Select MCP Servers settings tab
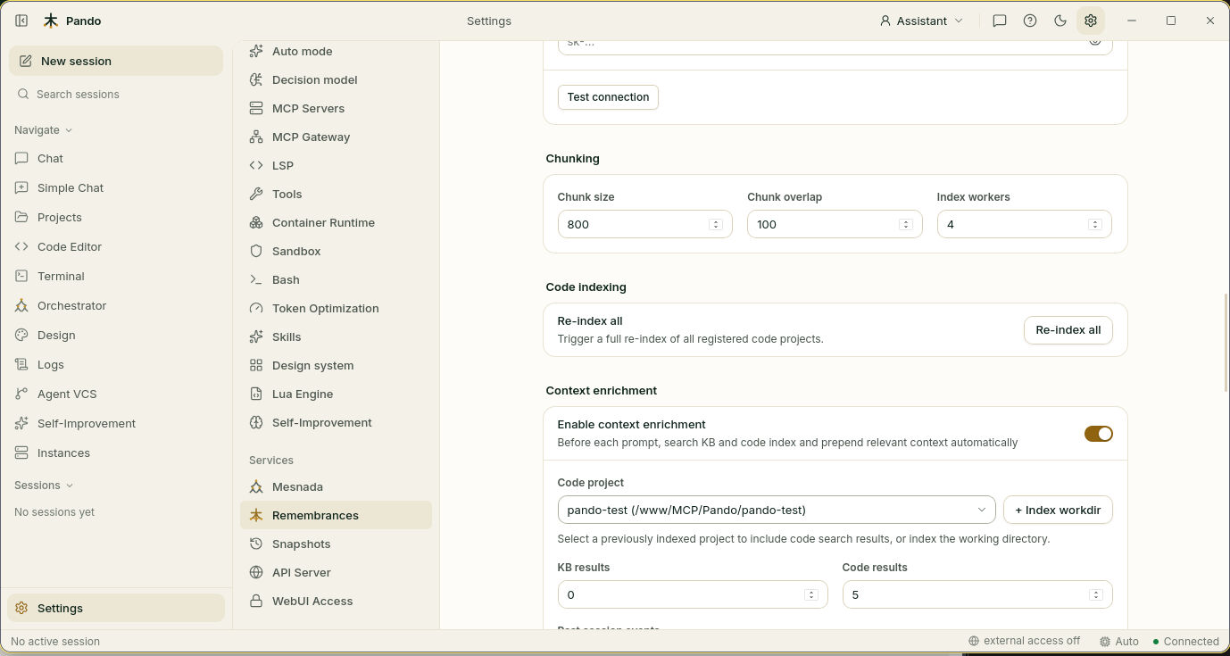This screenshot has height=656, width=1230. pos(336,108)
